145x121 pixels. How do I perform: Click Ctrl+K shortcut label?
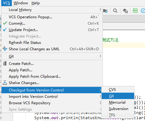pyautogui.click(x=93, y=23)
